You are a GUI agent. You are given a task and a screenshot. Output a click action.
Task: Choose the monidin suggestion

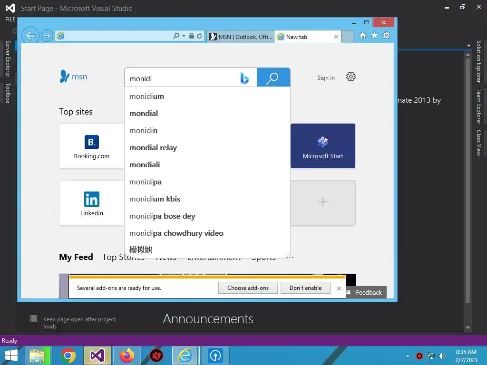207,131
